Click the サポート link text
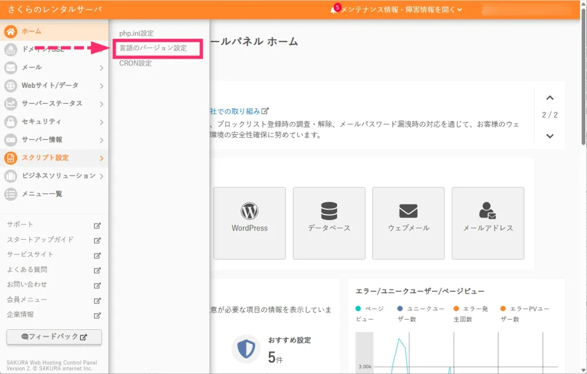The width and height of the screenshot is (587, 374). [x=20, y=224]
